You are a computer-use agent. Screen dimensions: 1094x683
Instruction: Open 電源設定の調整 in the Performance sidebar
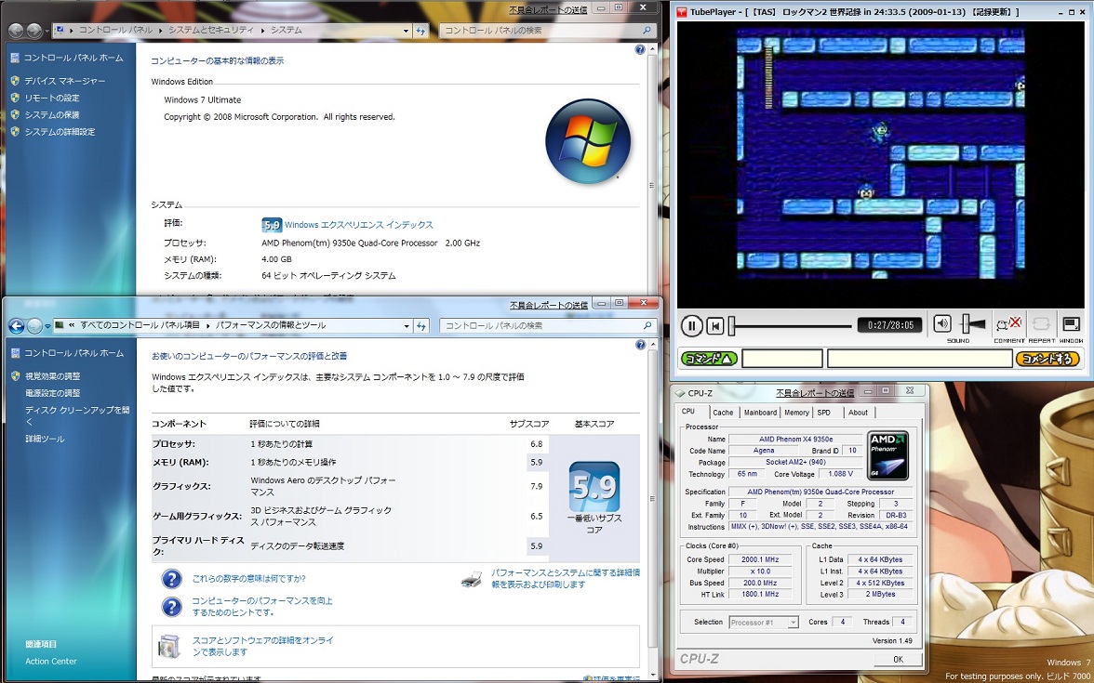(53, 394)
